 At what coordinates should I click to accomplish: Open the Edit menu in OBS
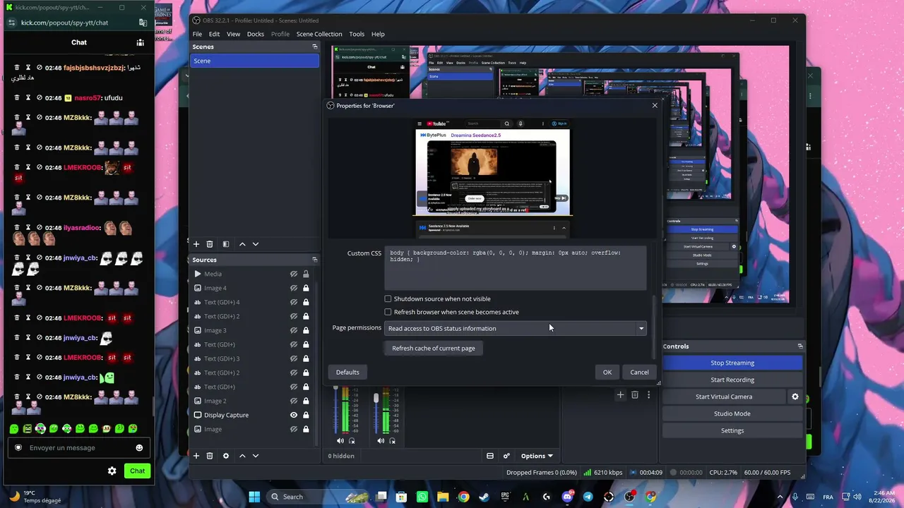click(x=214, y=34)
